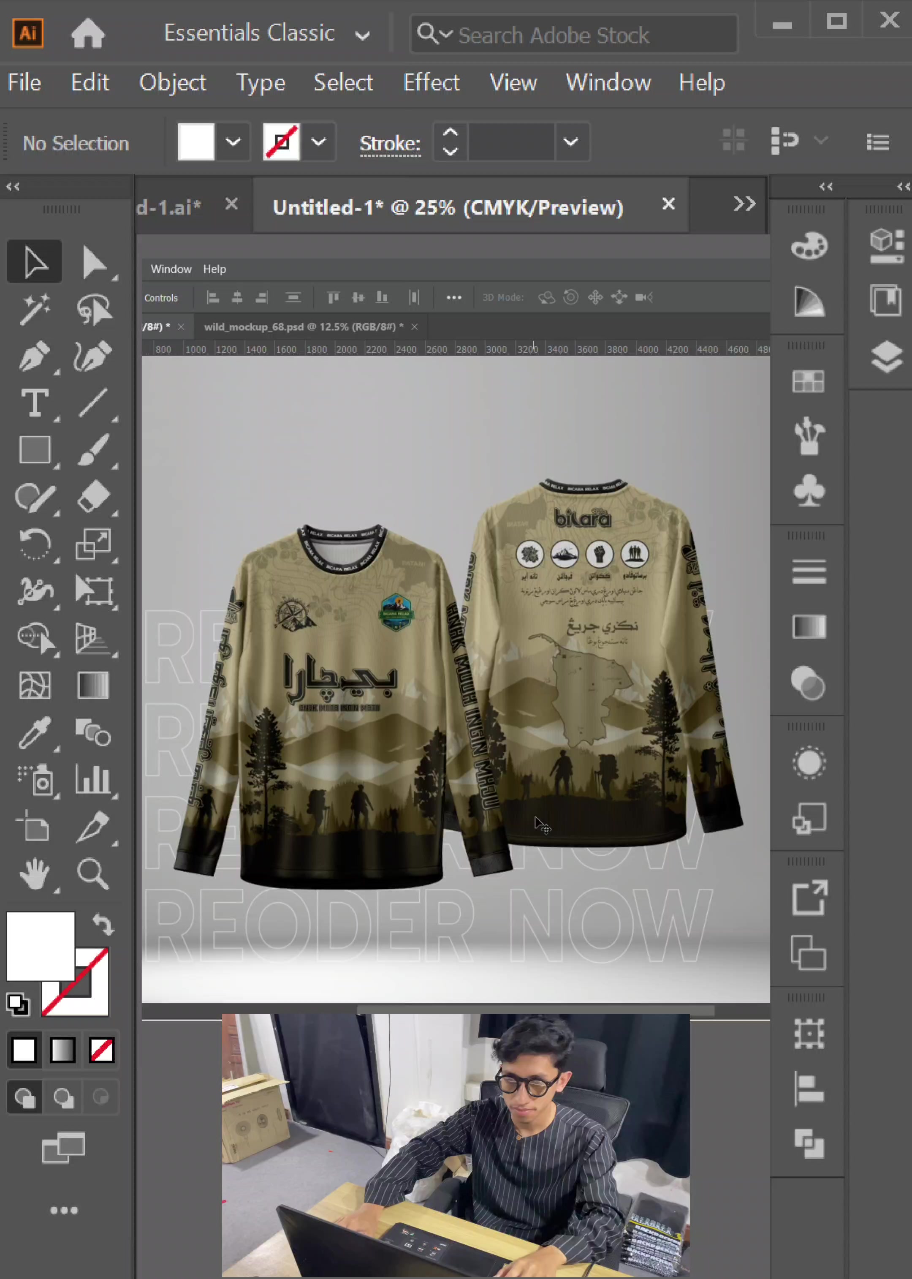Switch to the d-1.ai document tab
The image size is (912, 1279).
pos(168,207)
